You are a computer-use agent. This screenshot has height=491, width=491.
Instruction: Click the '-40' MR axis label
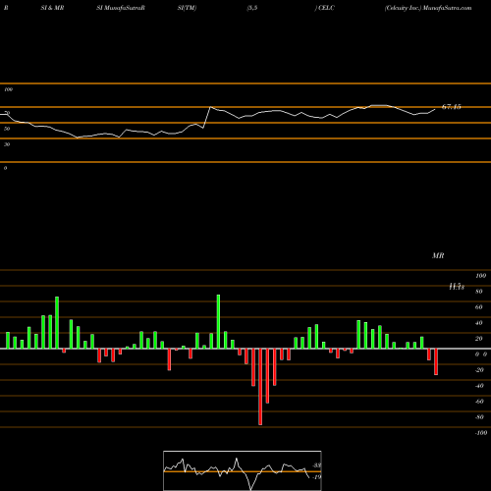[x=479, y=386]
